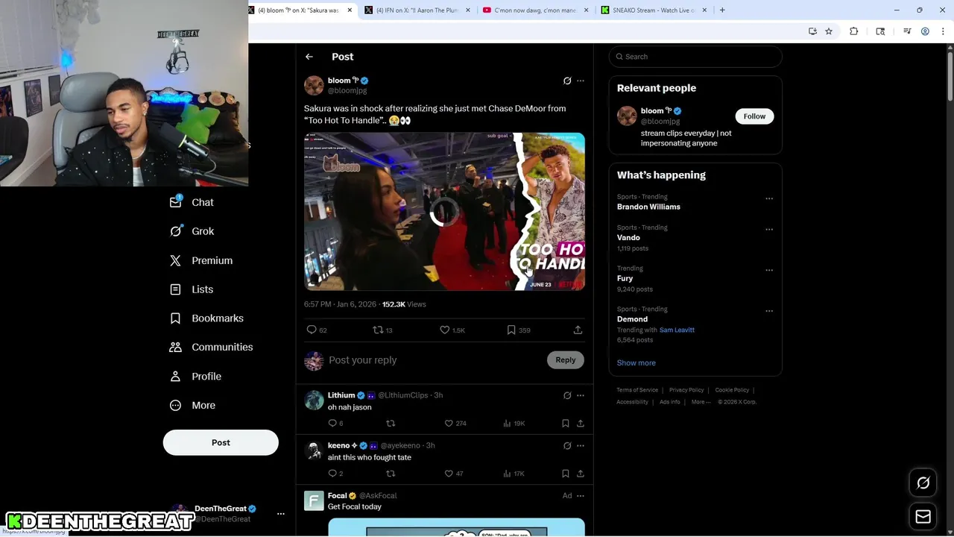Bookmark keeno's comment

click(x=566, y=474)
